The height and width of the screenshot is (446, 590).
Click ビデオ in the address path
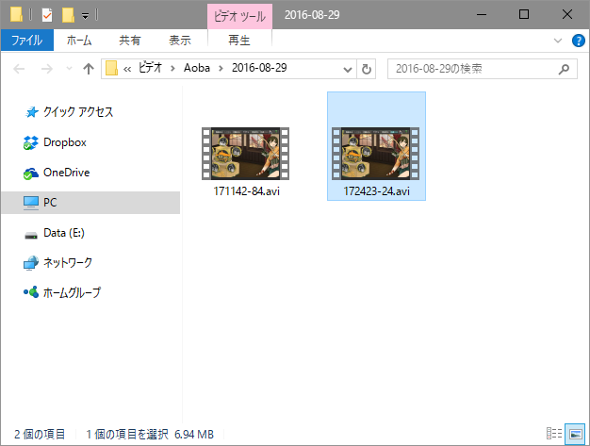pyautogui.click(x=151, y=68)
